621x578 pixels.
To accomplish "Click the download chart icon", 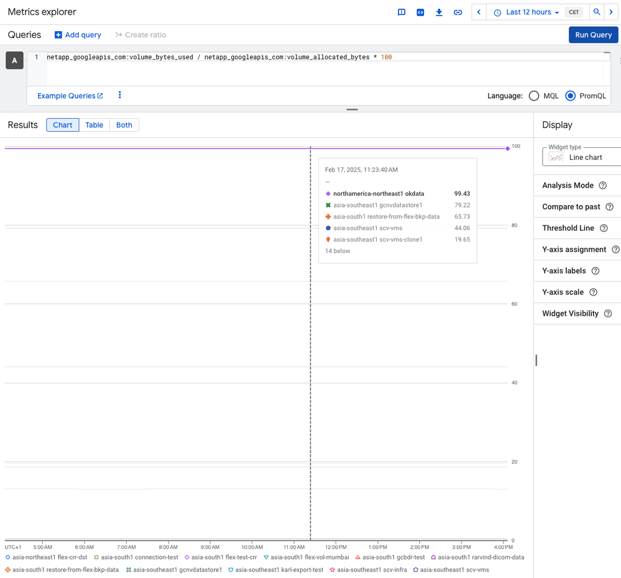I will pos(439,12).
